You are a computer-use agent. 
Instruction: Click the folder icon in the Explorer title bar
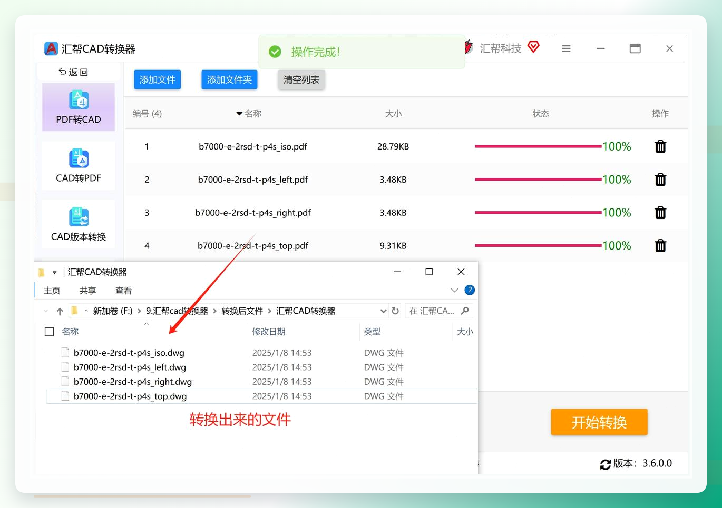(41, 272)
